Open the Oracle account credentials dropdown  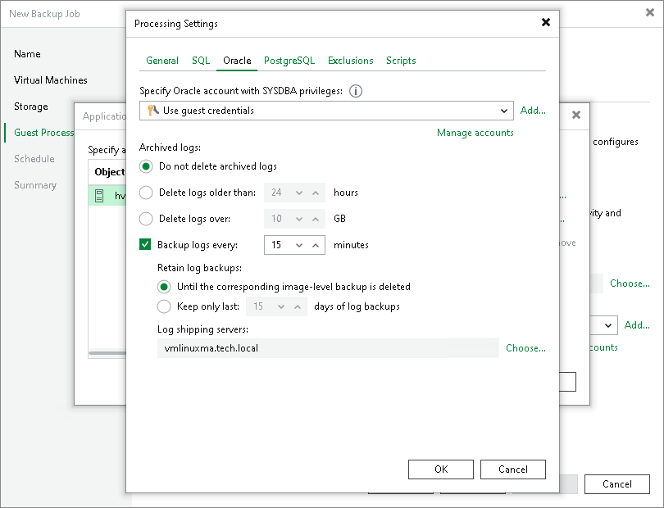(x=503, y=111)
